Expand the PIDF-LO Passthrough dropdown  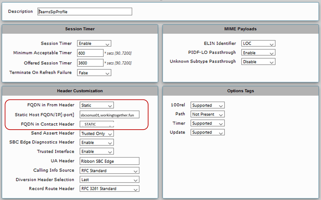[258, 53]
